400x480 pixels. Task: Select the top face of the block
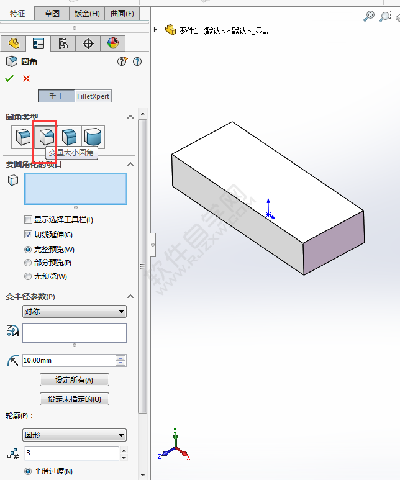point(268,183)
